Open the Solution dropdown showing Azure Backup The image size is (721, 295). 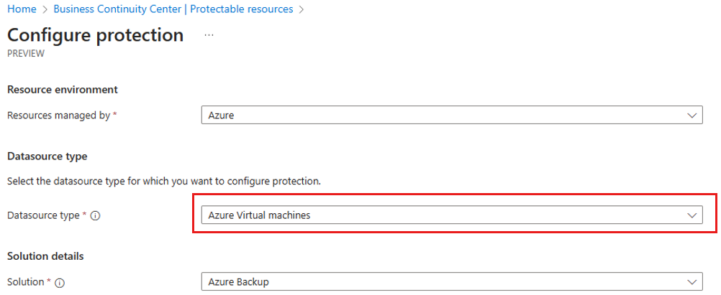pyautogui.click(x=452, y=281)
